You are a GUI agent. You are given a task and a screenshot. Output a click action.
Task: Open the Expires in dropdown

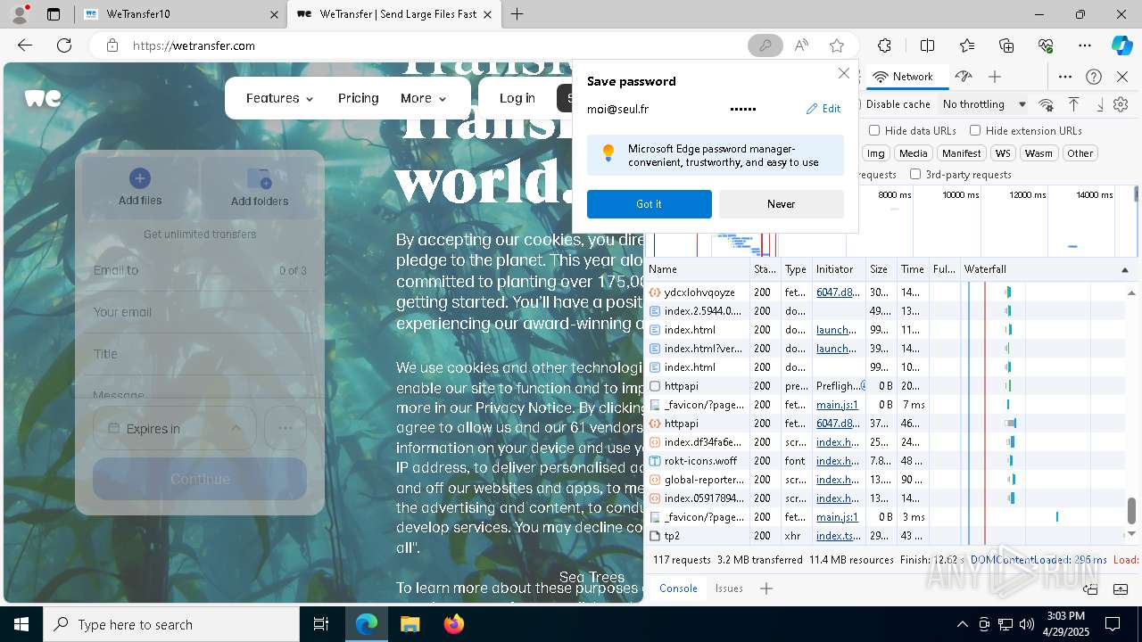175,429
